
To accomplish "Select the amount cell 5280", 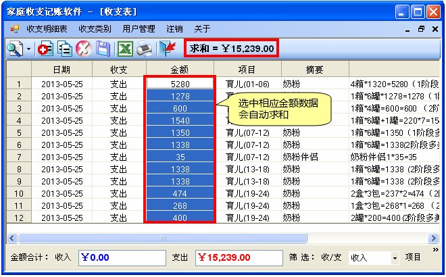I will 180,84.
